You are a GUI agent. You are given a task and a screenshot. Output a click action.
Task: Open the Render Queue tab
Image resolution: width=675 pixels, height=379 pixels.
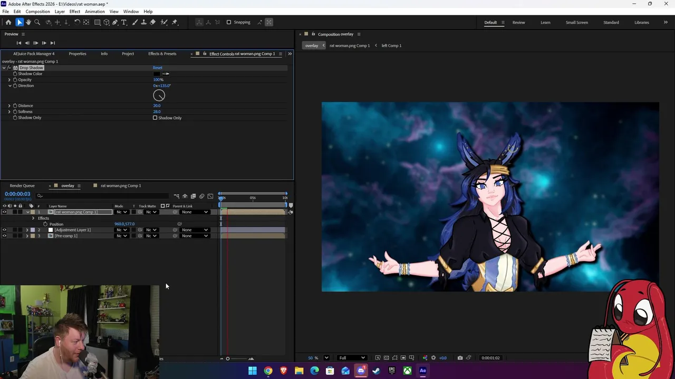(x=22, y=186)
